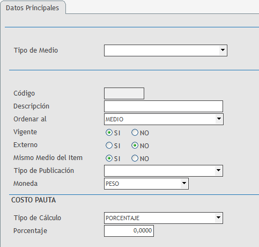This screenshot has width=259, height=247.
Task: Select SI for Vigente
Action: (x=109, y=133)
